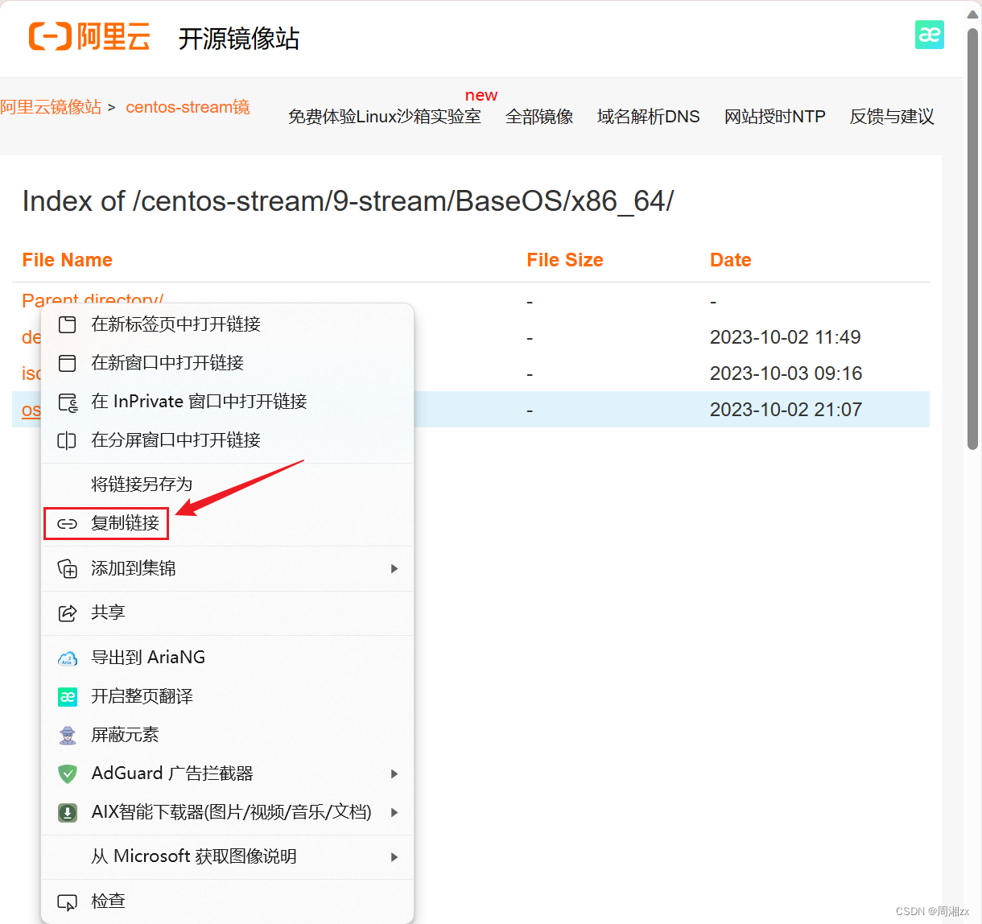The height and width of the screenshot is (924, 982).
Task: Click the Date column header
Action: coord(731,260)
